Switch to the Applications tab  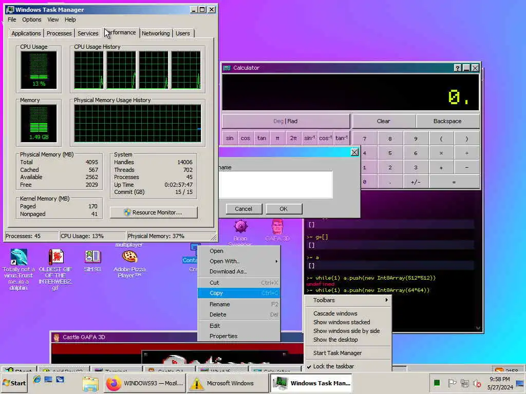pyautogui.click(x=26, y=33)
